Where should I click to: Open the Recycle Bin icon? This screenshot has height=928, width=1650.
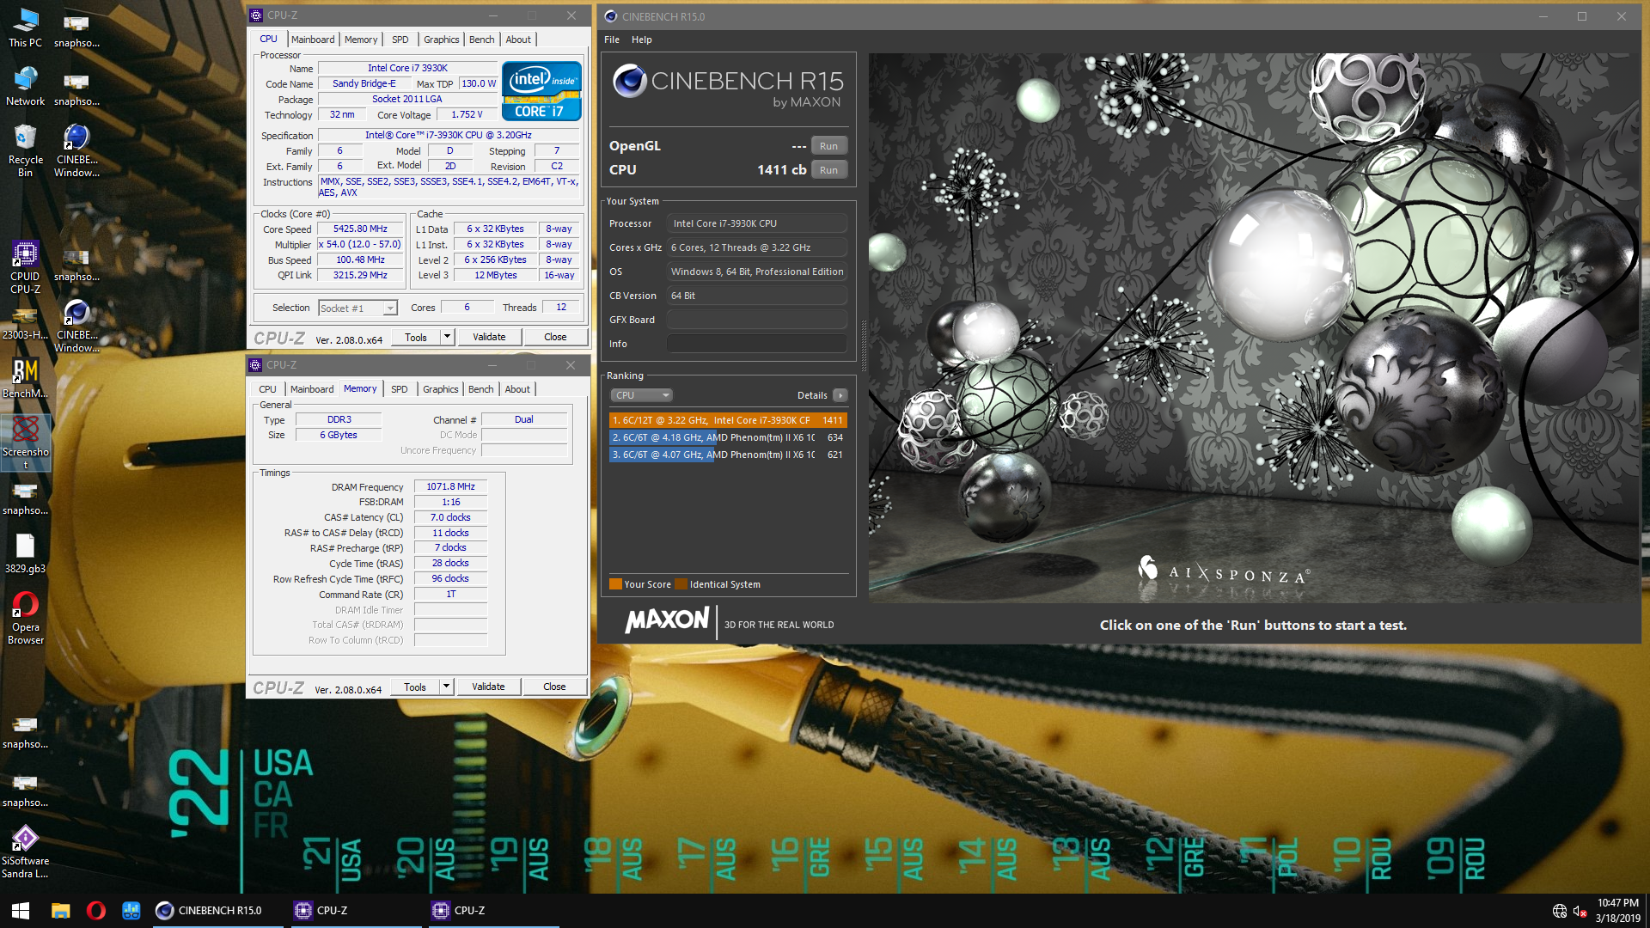coord(25,150)
